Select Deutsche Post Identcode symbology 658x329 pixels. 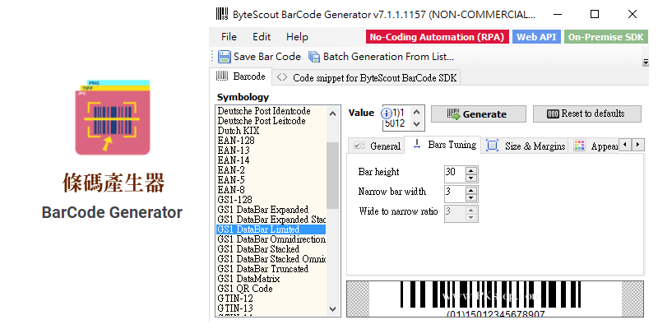[x=271, y=111]
